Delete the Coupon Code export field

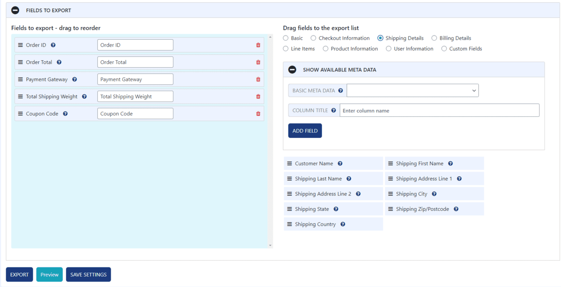tap(258, 114)
